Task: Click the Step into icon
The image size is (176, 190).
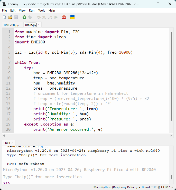Action: [44, 17]
